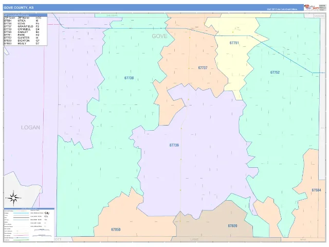329x247 pixels.
Task: Select the HEALY row in ZIP index
Action: tap(25, 43)
